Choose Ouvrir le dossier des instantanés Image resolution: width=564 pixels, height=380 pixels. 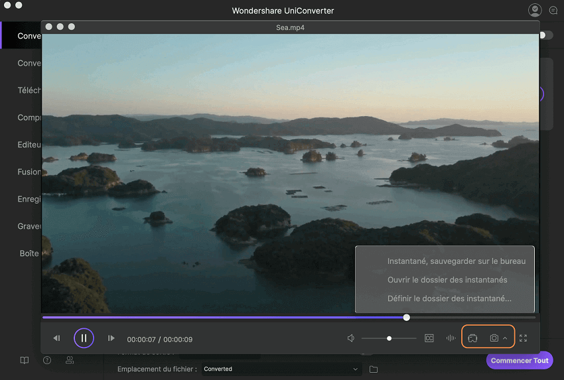(447, 280)
